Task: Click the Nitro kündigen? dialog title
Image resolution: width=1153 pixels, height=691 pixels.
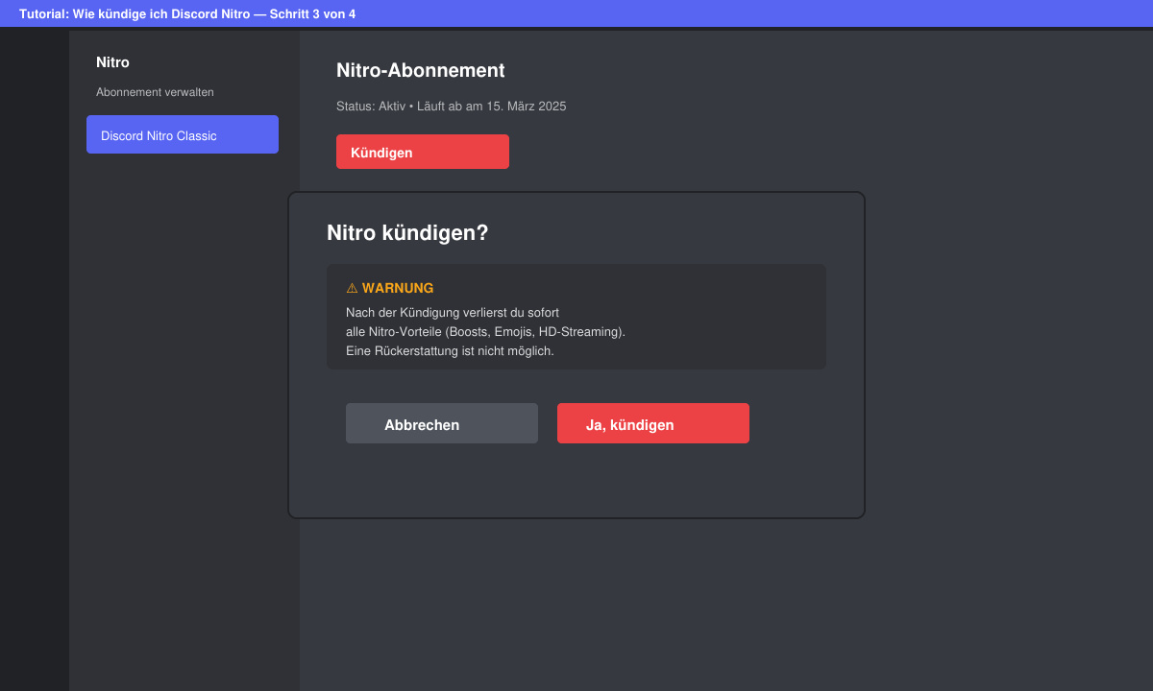Action: pyautogui.click(x=407, y=233)
